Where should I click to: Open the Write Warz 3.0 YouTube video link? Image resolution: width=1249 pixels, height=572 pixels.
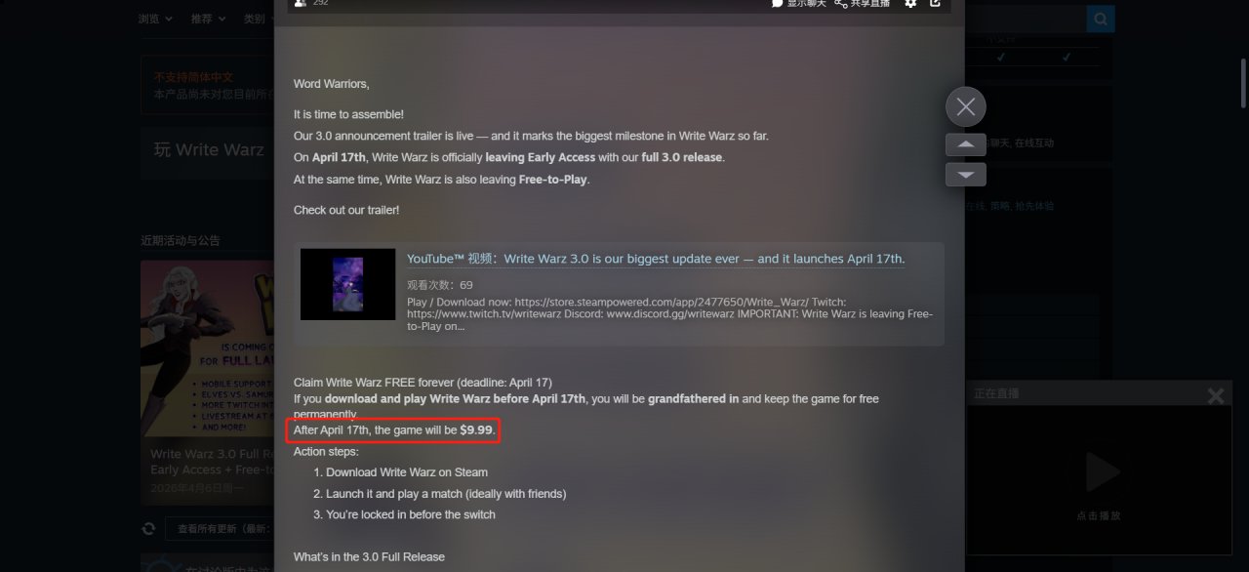[x=656, y=259]
